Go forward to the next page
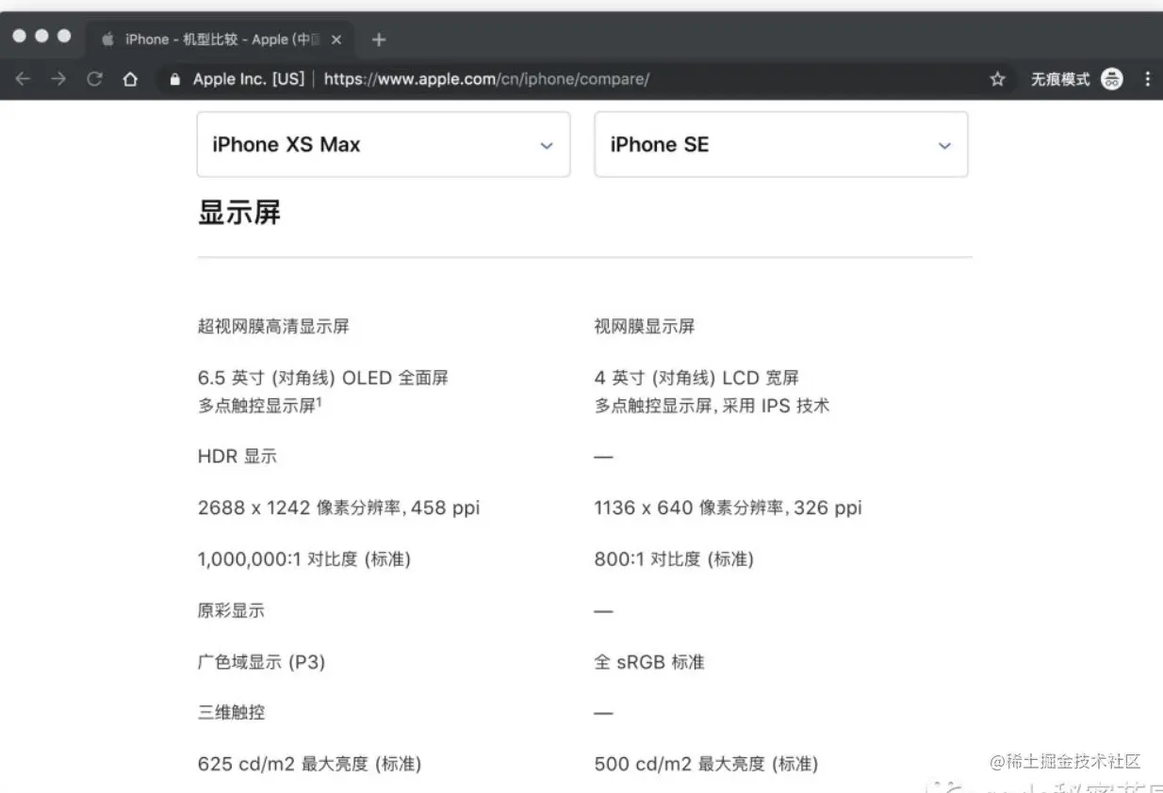This screenshot has height=793, width=1163. click(x=58, y=79)
